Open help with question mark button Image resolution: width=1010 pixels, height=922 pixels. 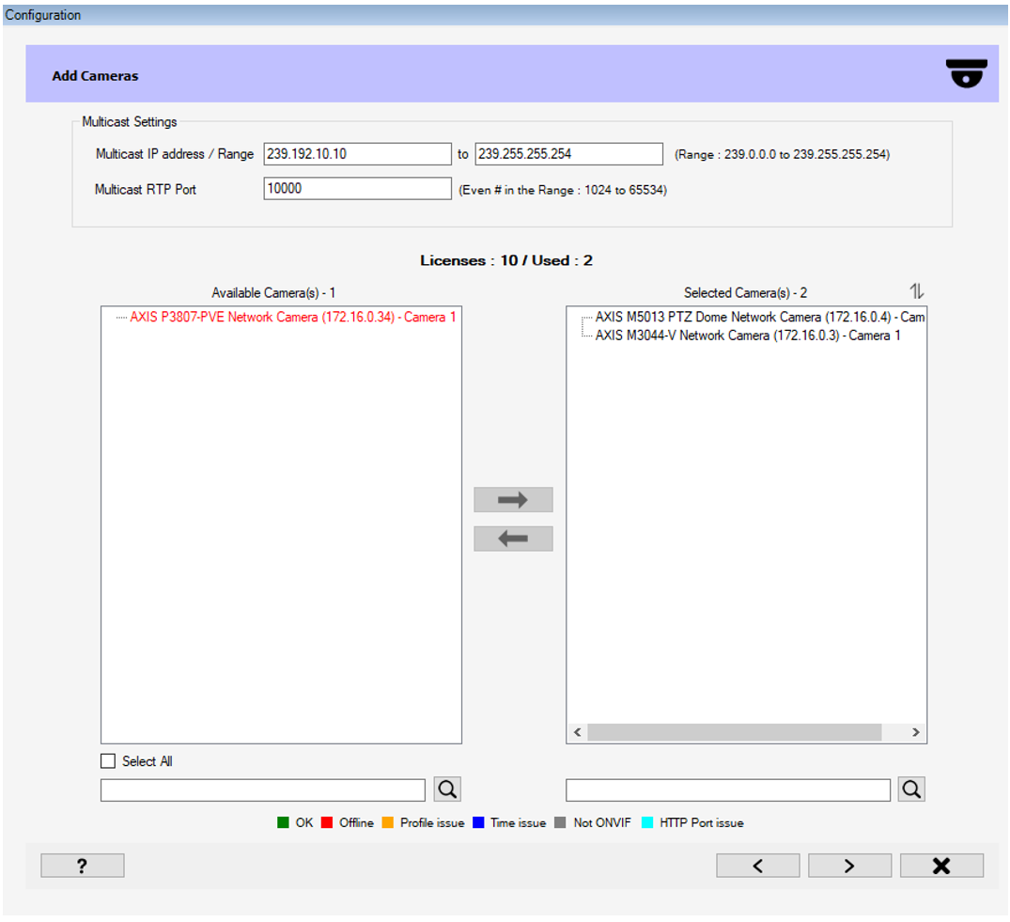tap(82, 866)
